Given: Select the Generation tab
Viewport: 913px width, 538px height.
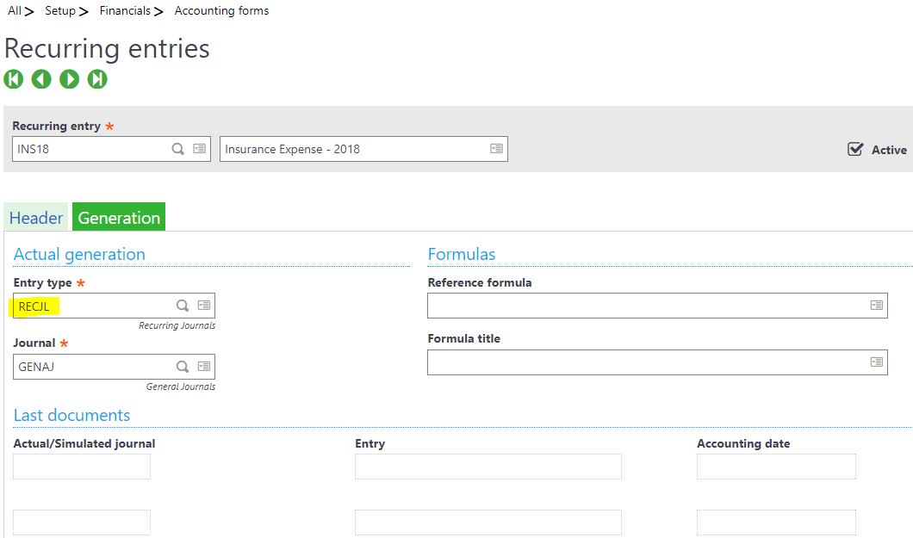Looking at the screenshot, I should pos(118,217).
